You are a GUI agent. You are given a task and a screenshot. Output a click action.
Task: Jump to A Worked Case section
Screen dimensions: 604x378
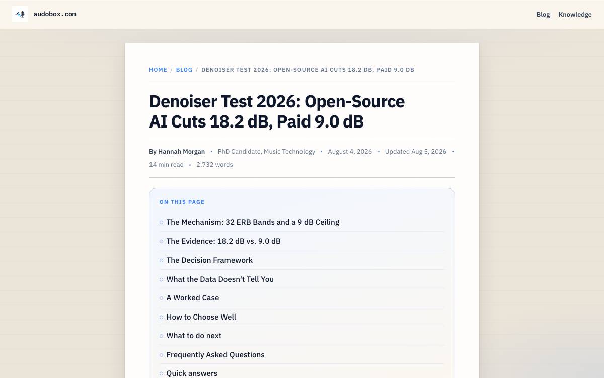click(193, 298)
